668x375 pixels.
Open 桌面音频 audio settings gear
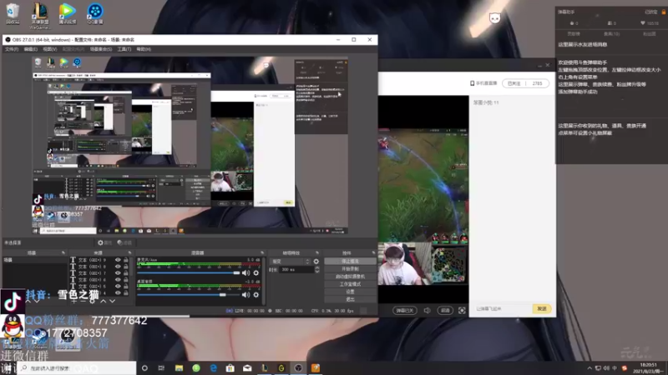coord(256,295)
